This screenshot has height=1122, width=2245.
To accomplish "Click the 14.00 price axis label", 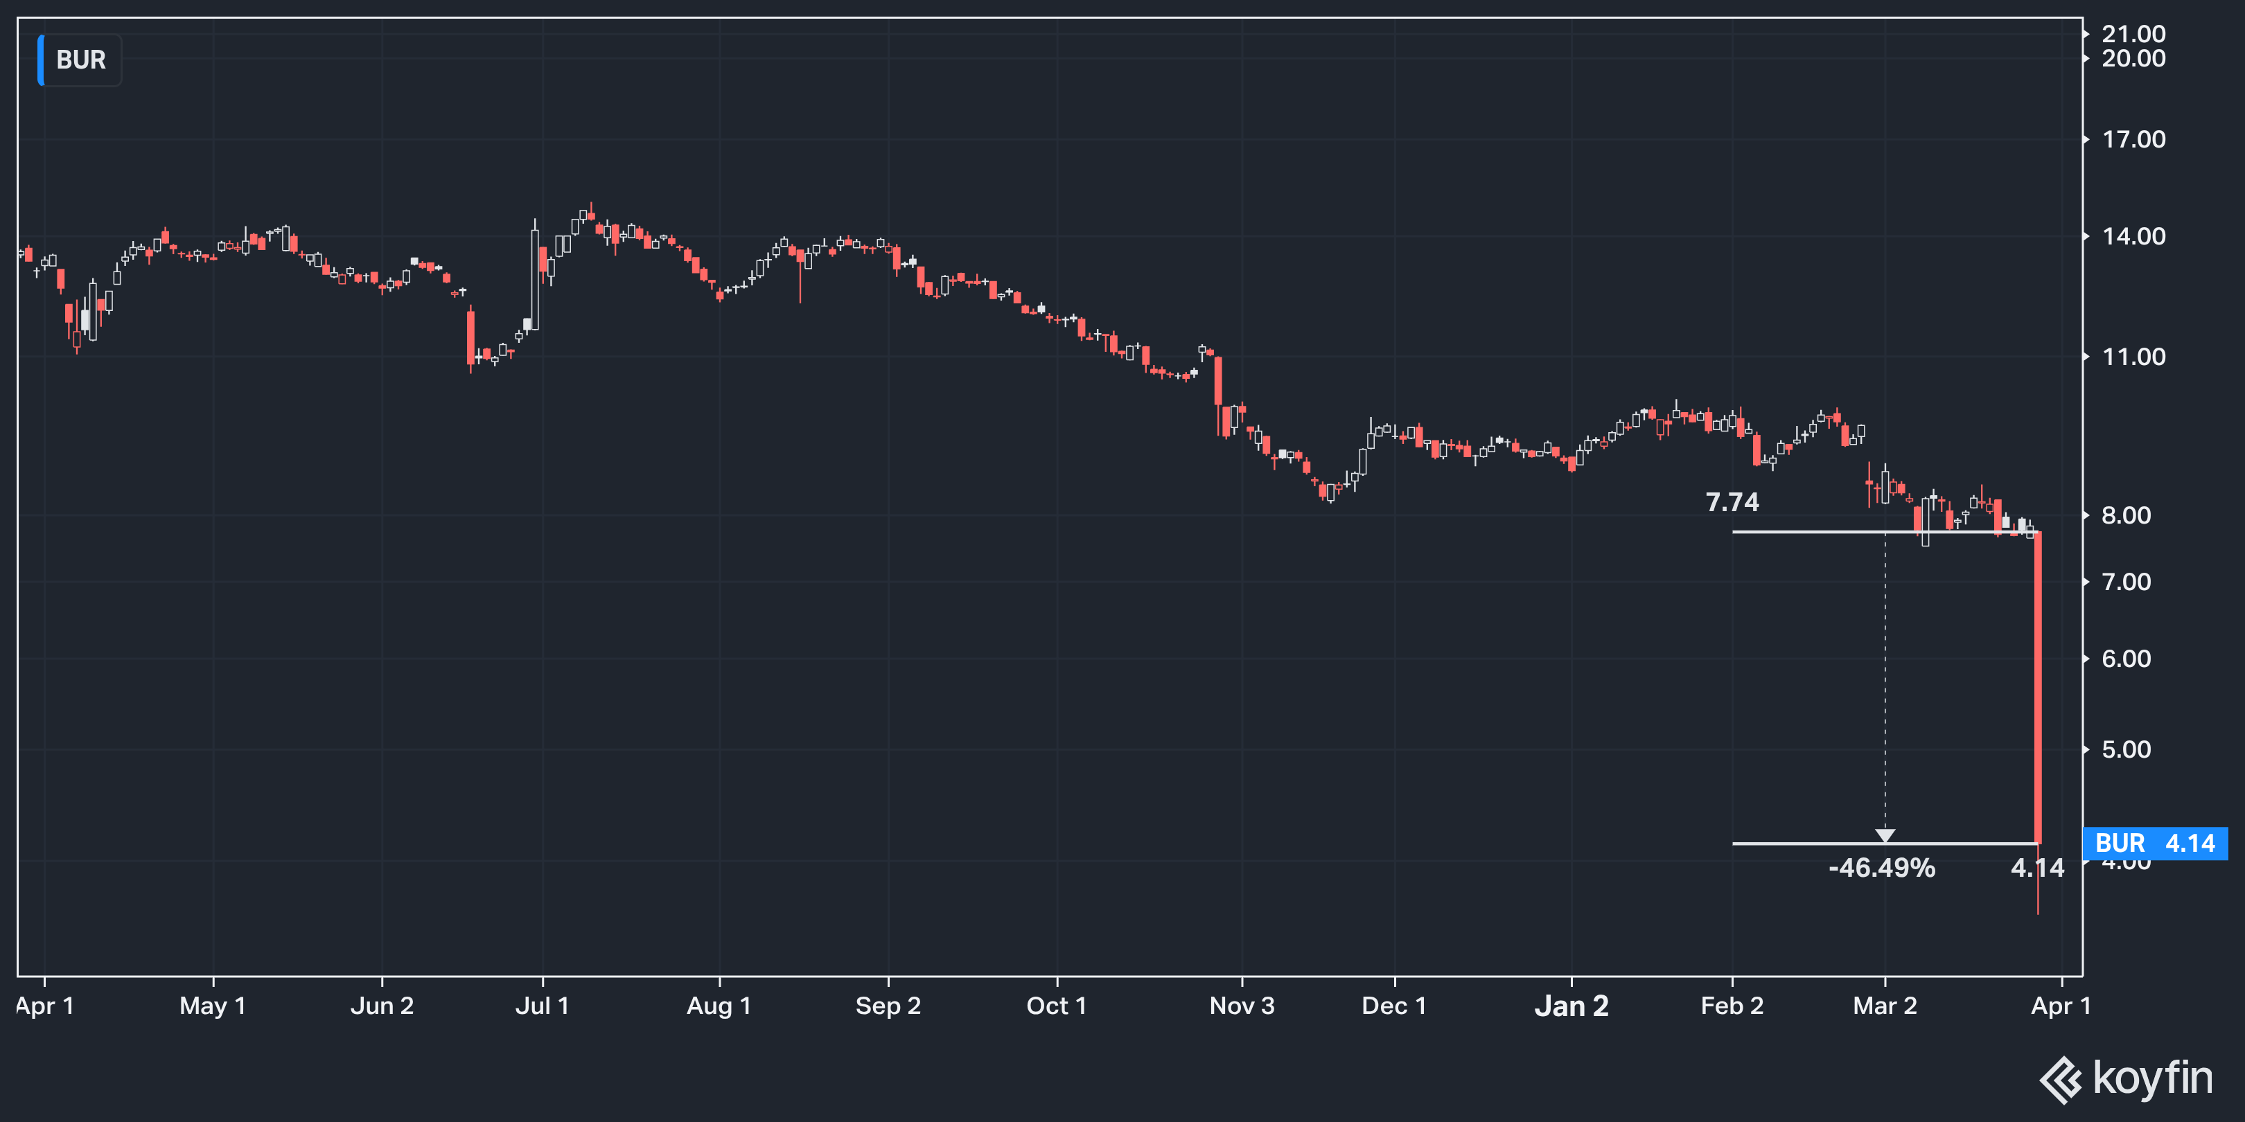I will click(2133, 236).
